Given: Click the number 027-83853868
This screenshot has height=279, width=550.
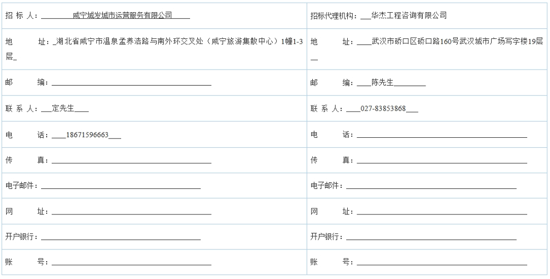Looking at the screenshot, I should [383, 109].
